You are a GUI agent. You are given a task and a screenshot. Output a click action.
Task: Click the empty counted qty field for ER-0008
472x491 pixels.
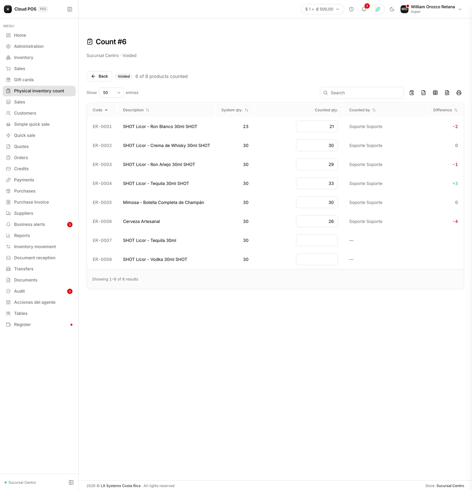tap(317, 259)
